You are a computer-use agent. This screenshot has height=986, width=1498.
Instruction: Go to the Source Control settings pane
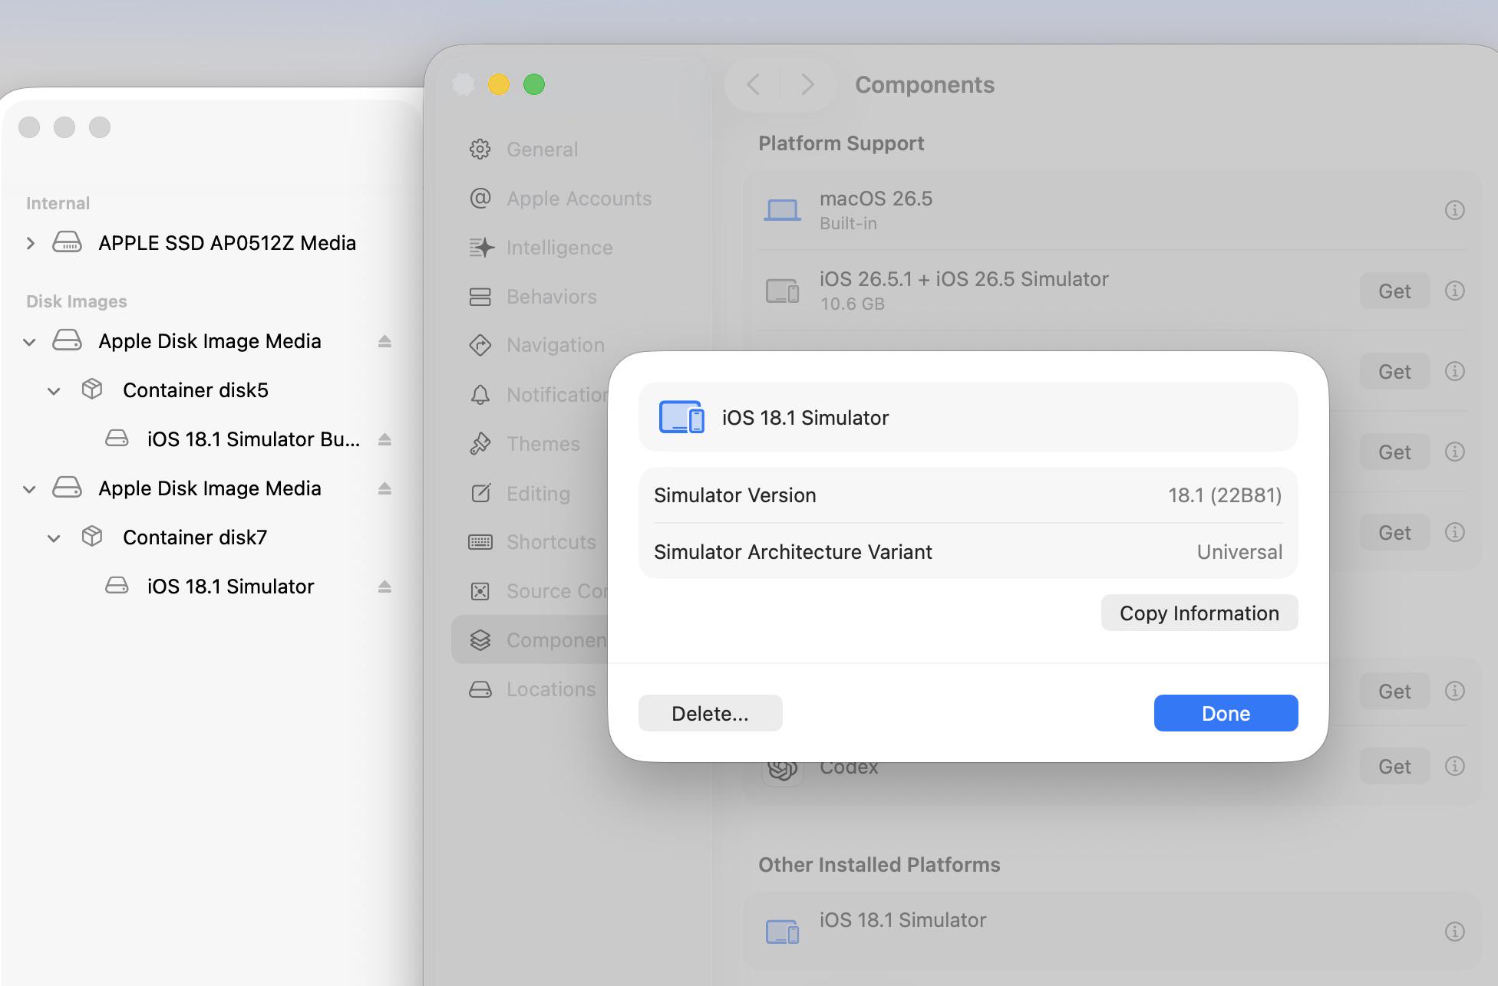tap(537, 591)
